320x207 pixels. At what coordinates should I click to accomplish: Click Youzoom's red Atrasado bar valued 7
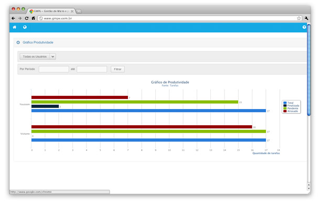[80, 97]
